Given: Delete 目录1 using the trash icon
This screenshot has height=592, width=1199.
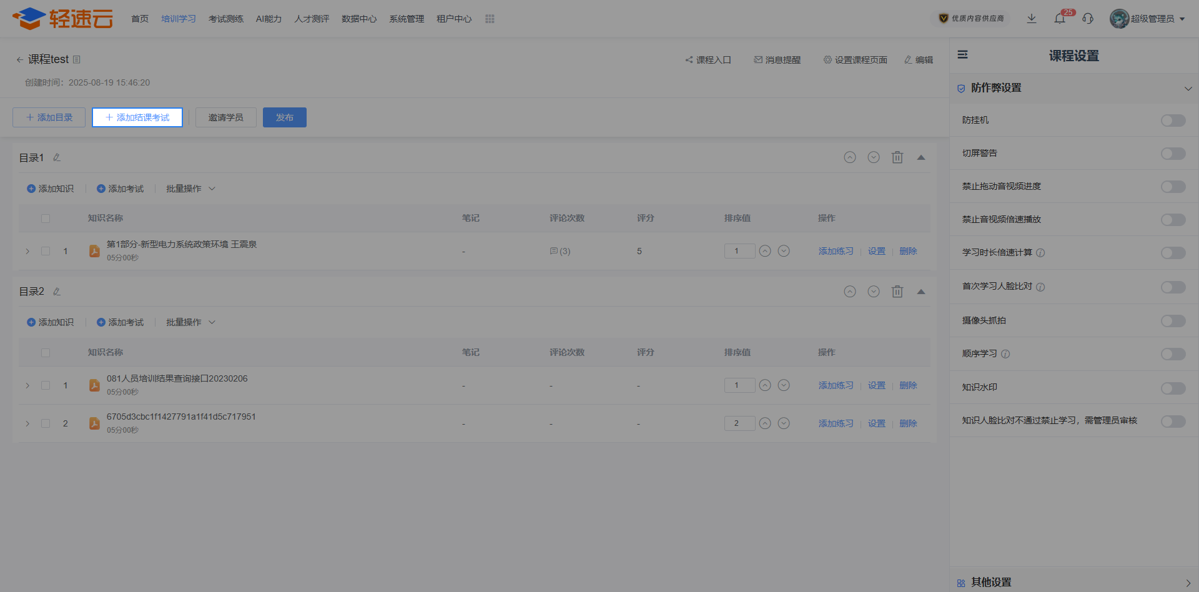Looking at the screenshot, I should [897, 157].
